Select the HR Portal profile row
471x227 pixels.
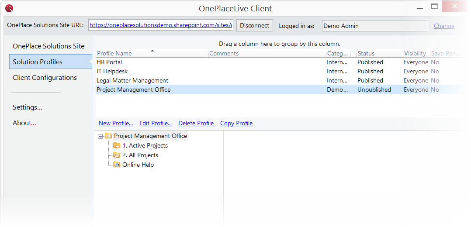point(279,62)
